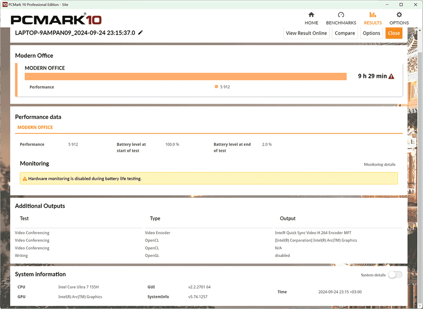
Task: Click the PCMark 10 title bar app icon
Action: point(5,5)
